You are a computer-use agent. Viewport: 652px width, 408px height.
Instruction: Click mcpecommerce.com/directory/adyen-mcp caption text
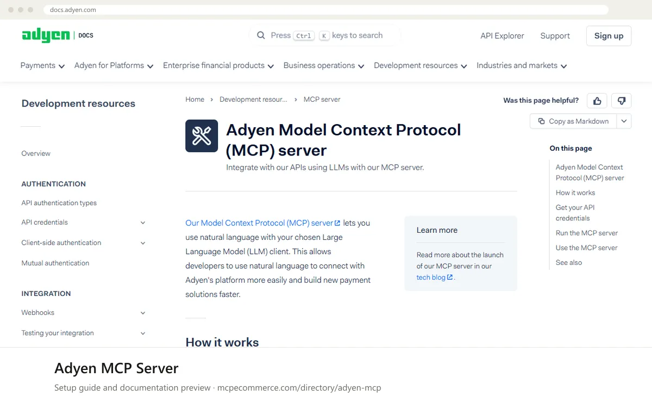[299, 388]
